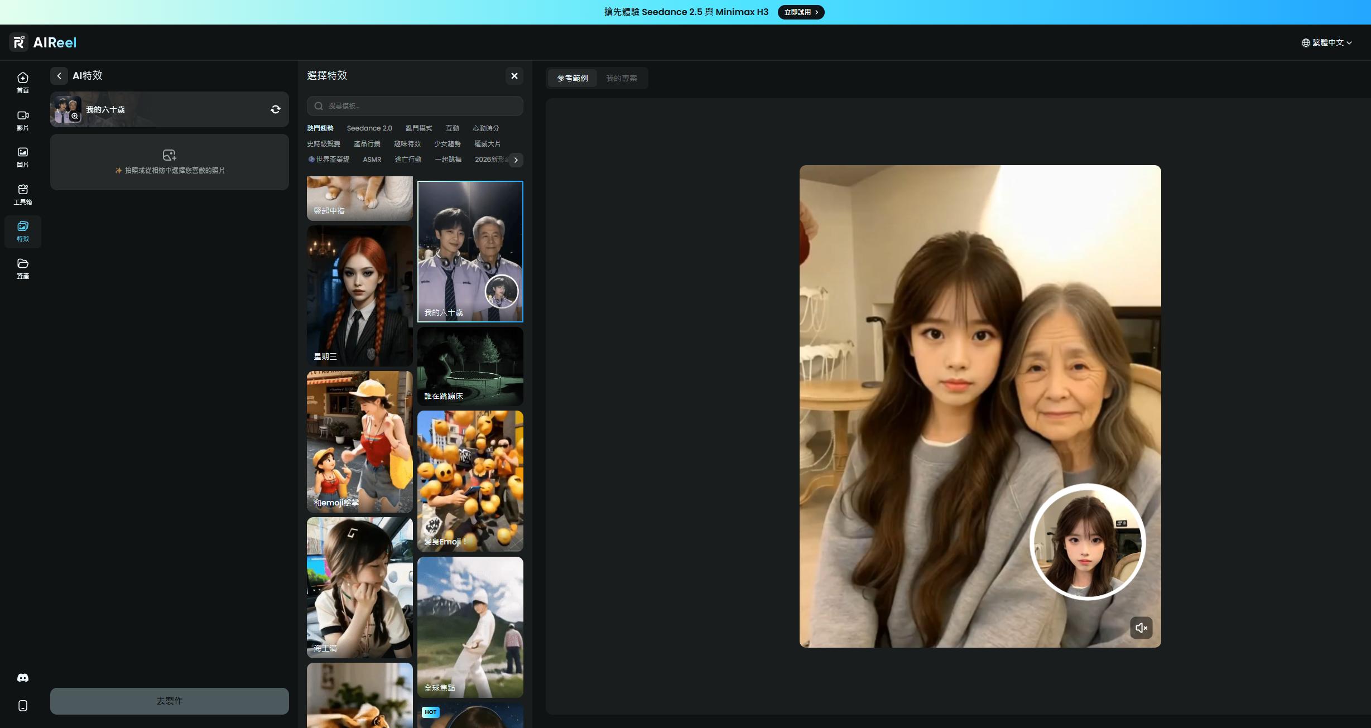Click the AIReel logo
The height and width of the screenshot is (728, 1371).
point(43,42)
